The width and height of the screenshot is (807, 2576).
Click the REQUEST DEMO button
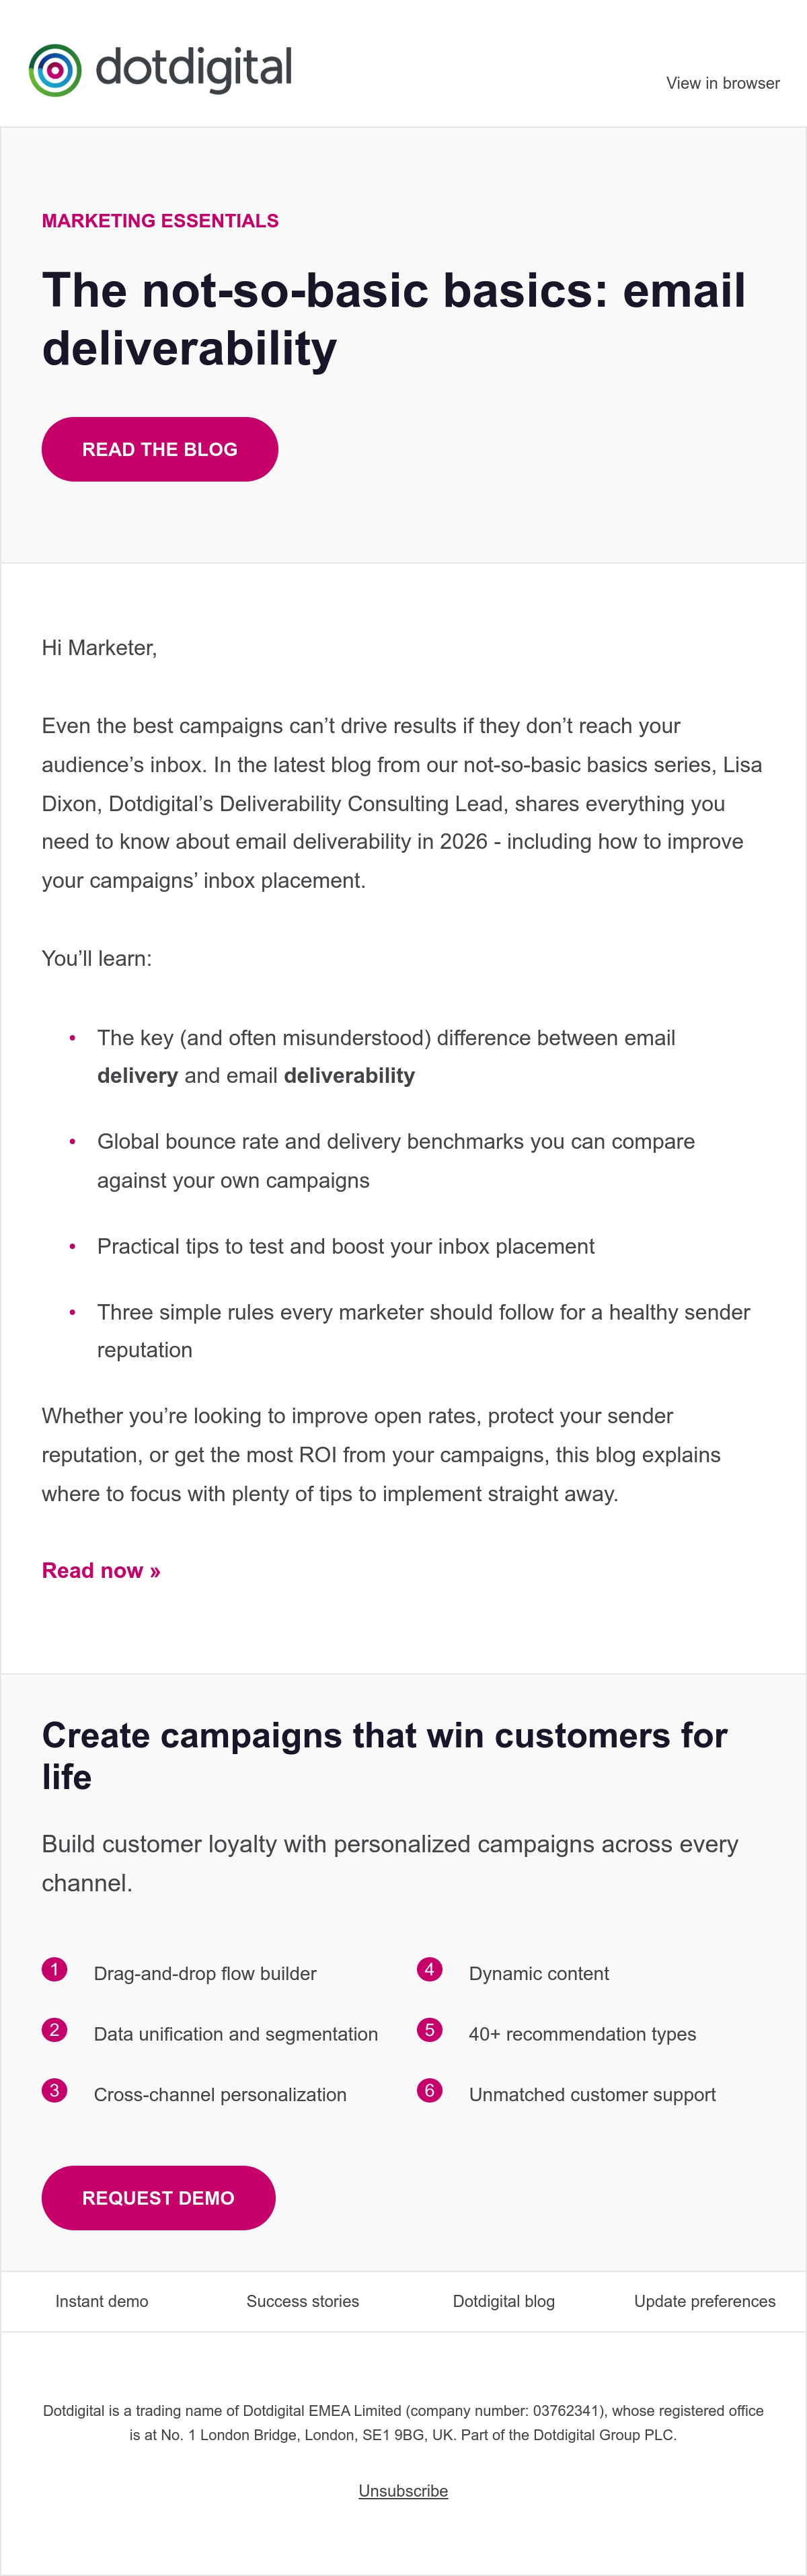pos(158,2197)
